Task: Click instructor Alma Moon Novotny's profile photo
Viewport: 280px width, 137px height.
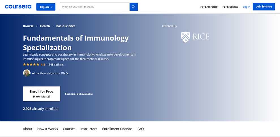Action: tap(27, 73)
